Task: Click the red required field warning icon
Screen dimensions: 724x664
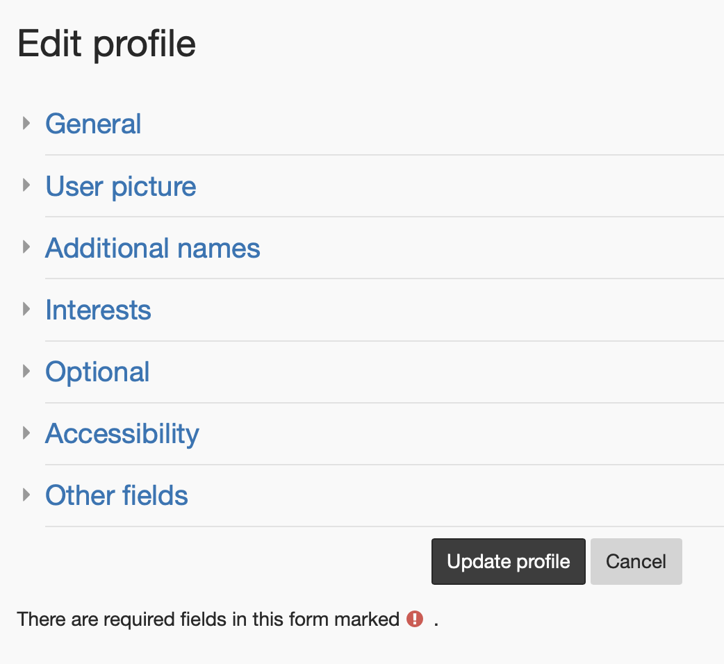Action: 414,619
